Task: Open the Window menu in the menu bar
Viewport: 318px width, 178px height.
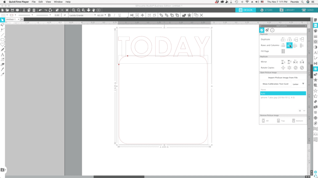Action: (x=58, y=2)
